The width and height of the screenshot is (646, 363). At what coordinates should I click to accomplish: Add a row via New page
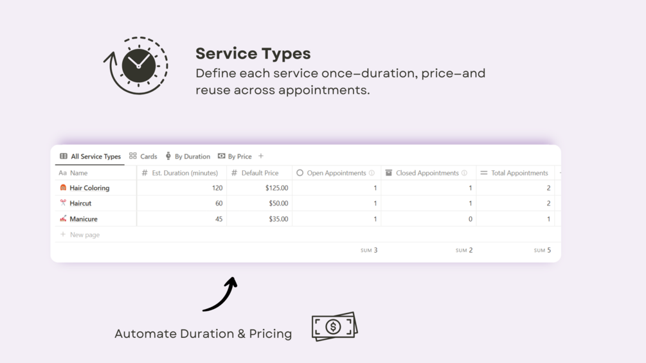(84, 235)
